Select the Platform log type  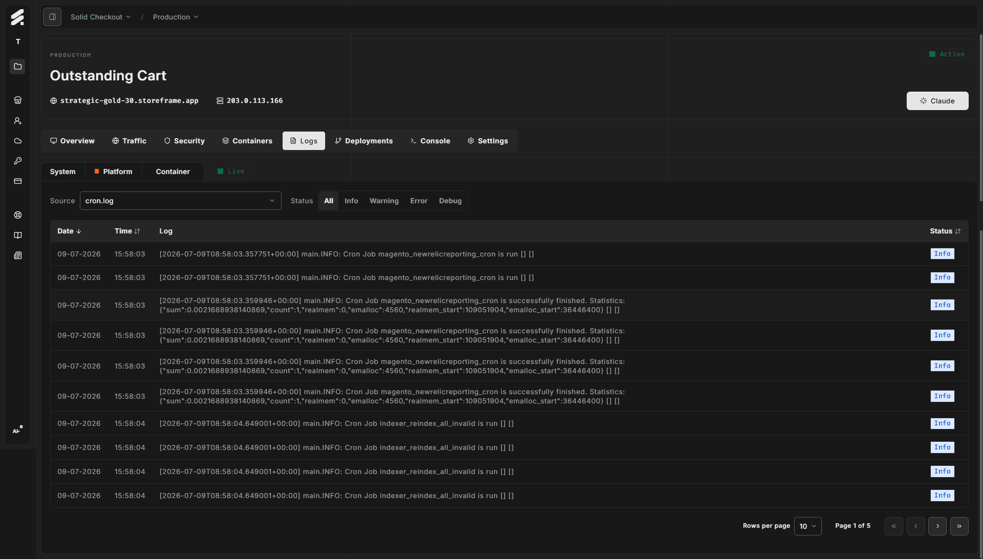pyautogui.click(x=113, y=171)
